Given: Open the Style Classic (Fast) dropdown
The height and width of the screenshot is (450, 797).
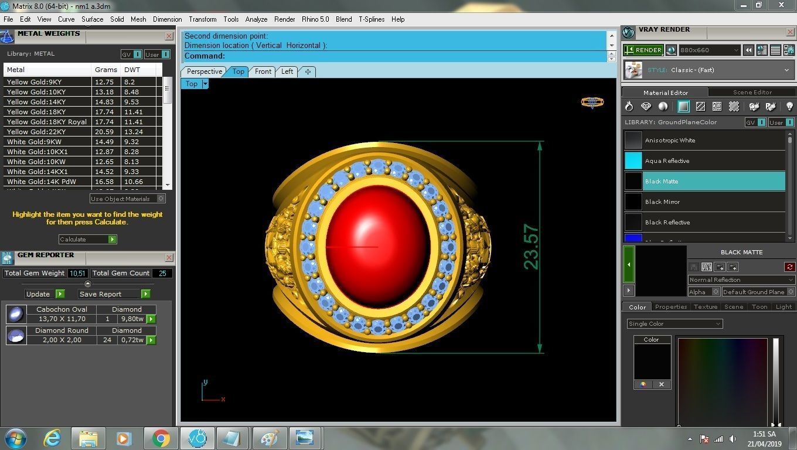Looking at the screenshot, I should click(709, 70).
